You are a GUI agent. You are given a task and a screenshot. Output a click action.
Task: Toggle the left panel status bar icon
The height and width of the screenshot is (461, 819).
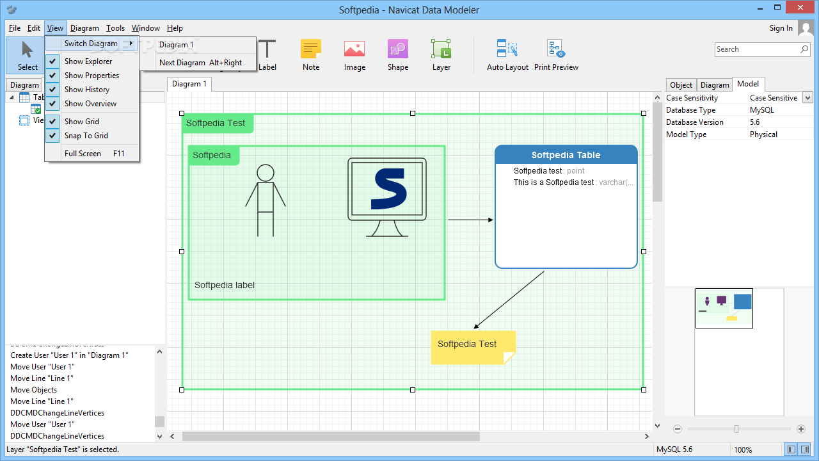791,449
